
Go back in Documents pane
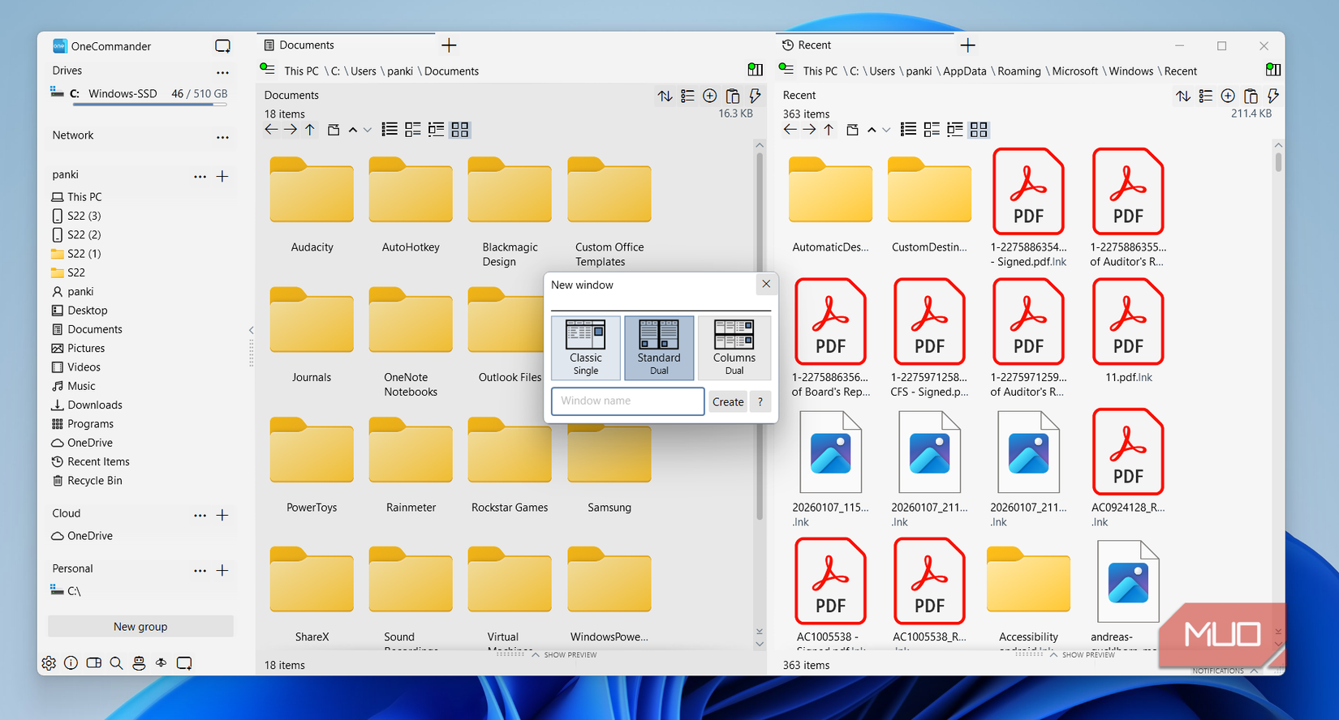pyautogui.click(x=271, y=130)
